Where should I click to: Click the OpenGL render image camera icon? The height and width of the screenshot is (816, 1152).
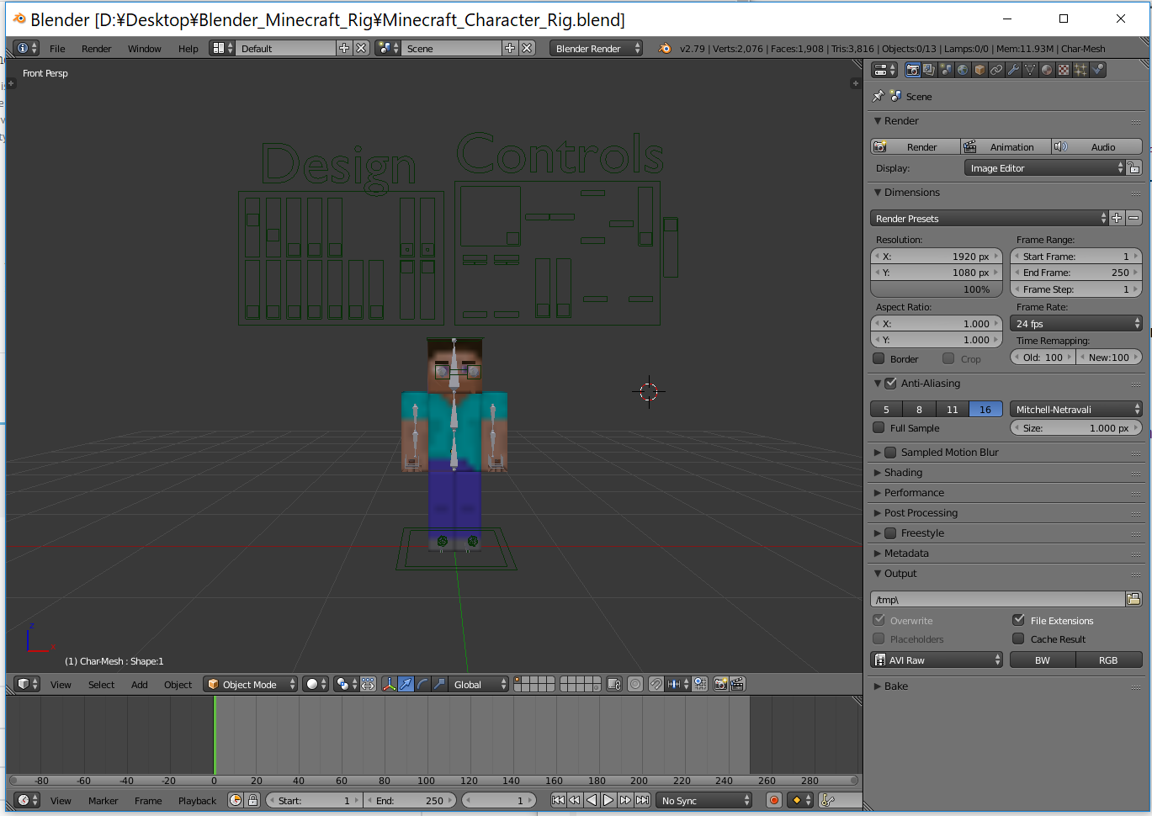click(x=720, y=684)
